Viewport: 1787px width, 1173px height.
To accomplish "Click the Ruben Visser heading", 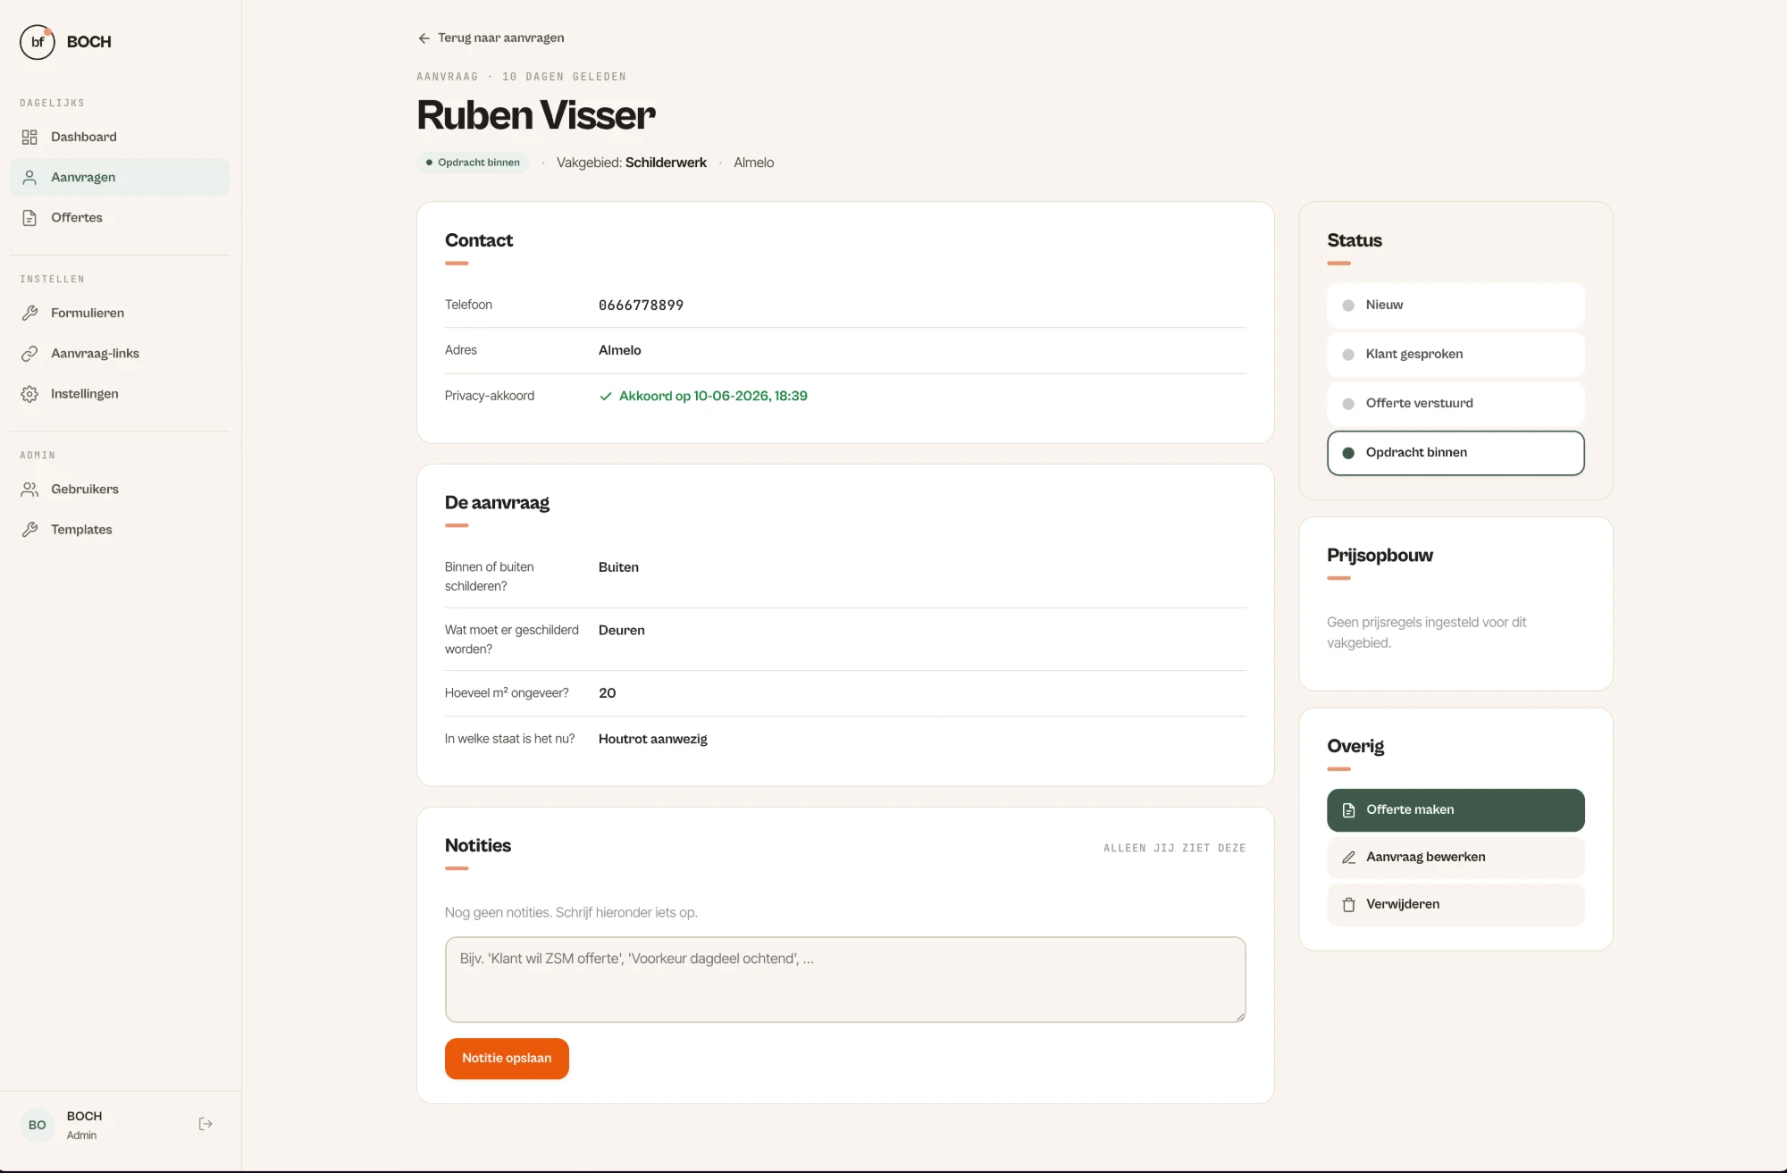I will click(x=536, y=114).
